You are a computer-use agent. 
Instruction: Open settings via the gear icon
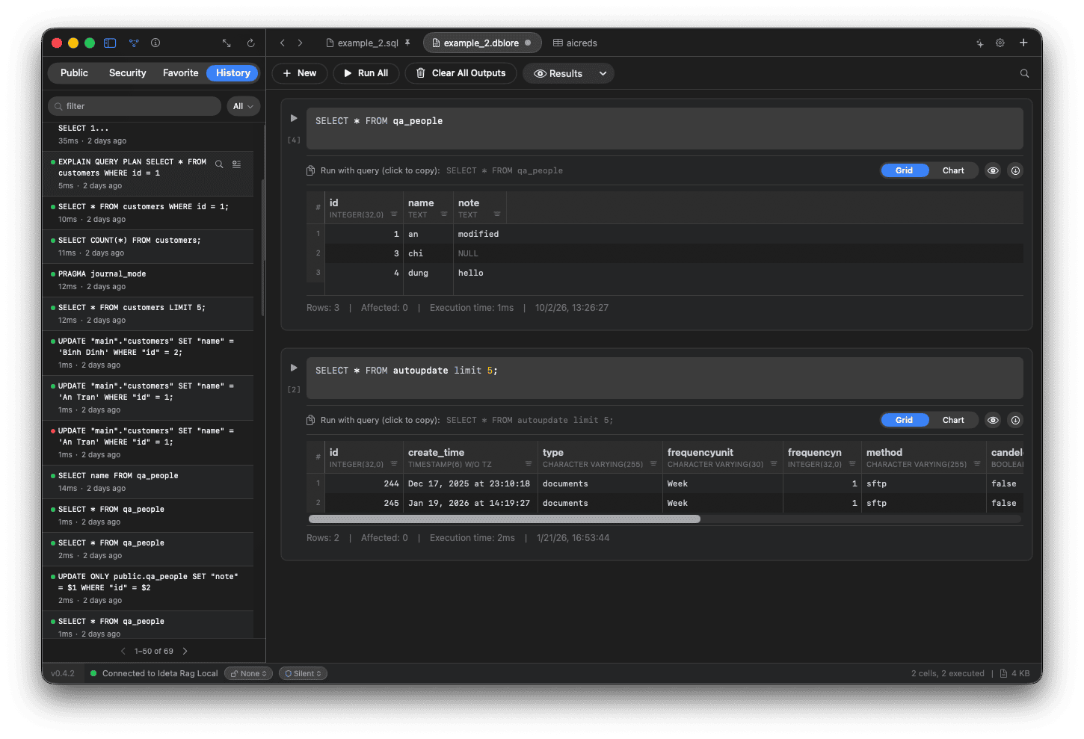pyautogui.click(x=1000, y=43)
